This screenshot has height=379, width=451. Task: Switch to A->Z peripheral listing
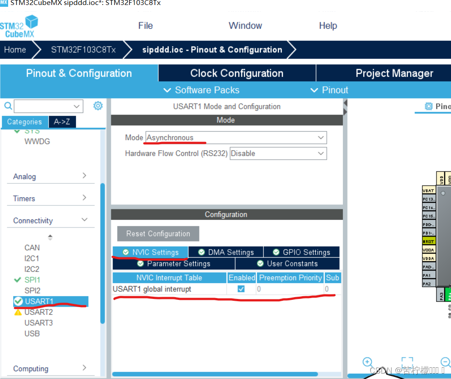tap(62, 122)
